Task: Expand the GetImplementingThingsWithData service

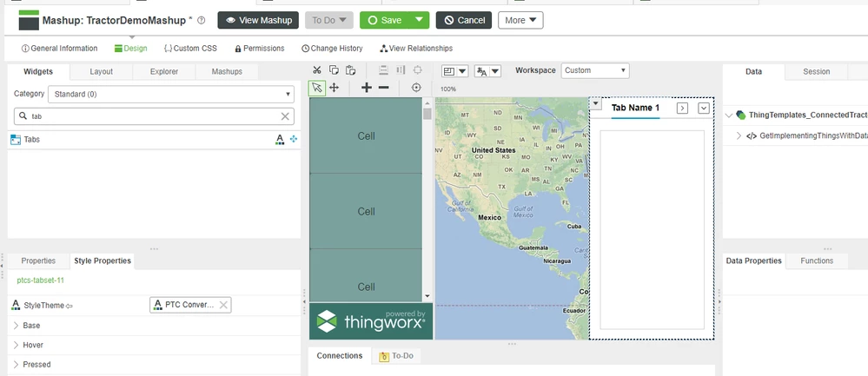Action: click(x=739, y=135)
